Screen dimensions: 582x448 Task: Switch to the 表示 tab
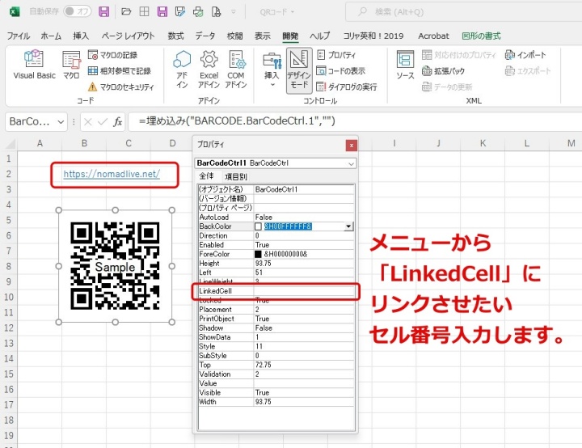point(263,36)
